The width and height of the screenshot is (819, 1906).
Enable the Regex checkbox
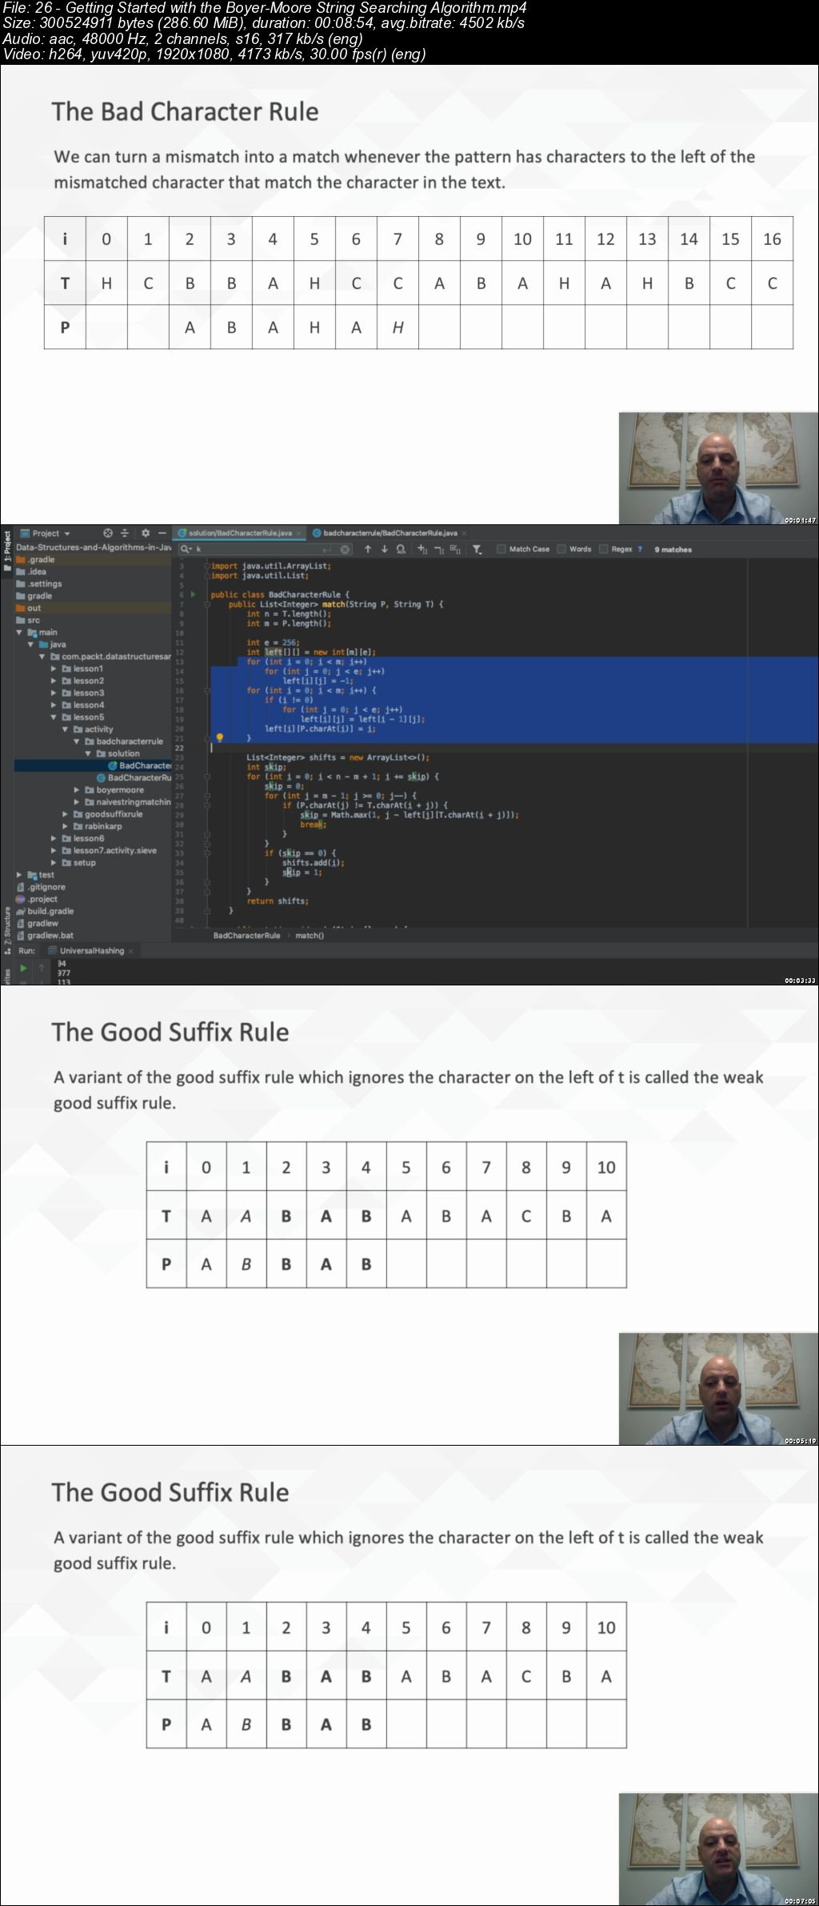(604, 549)
